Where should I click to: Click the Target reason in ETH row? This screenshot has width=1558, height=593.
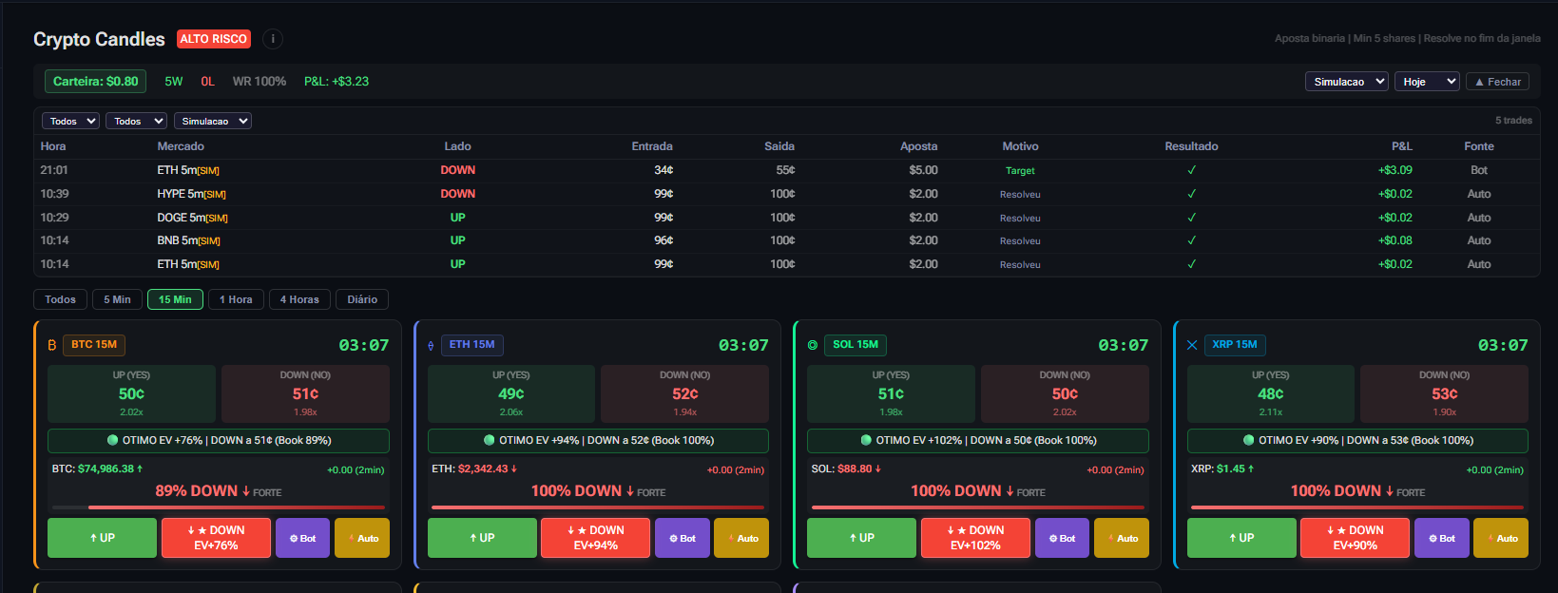coord(1020,171)
